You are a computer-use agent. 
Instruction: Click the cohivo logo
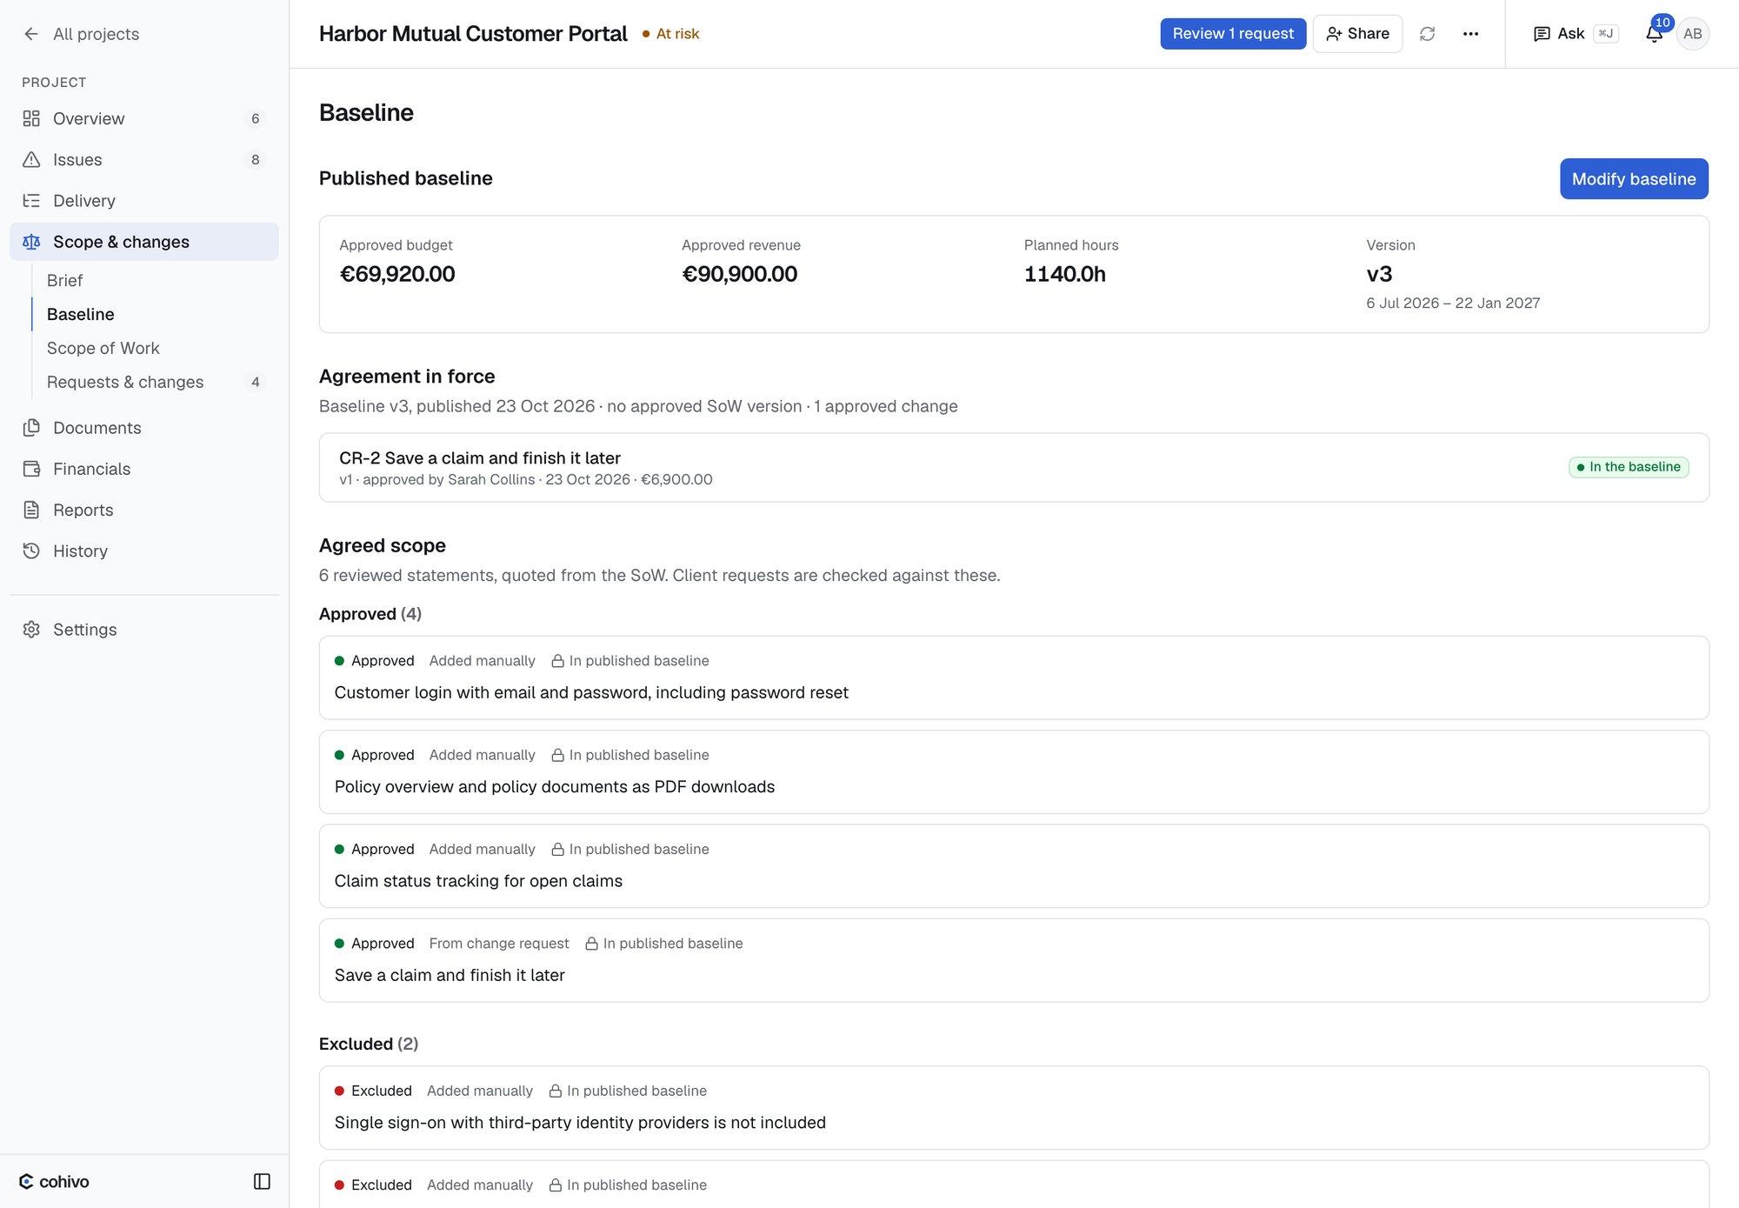[x=54, y=1181]
